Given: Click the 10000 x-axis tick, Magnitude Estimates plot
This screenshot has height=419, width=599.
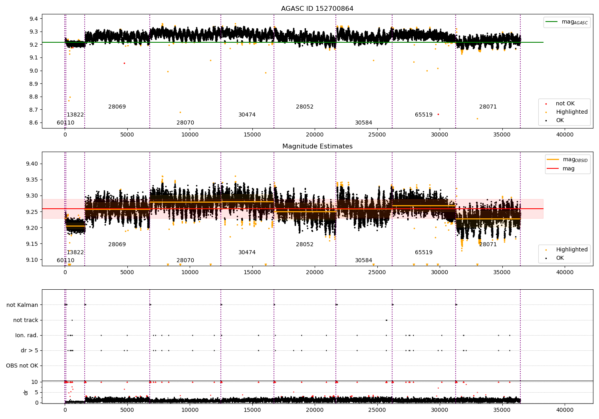Looking at the screenshot, I should 190,273.
